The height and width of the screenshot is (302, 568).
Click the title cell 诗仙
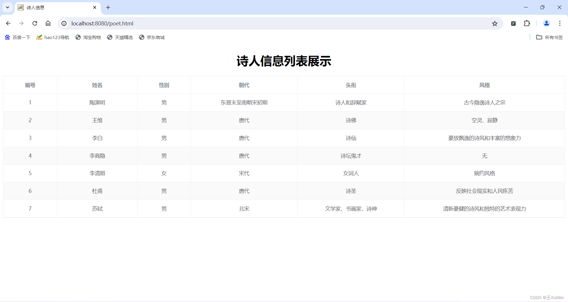click(x=351, y=138)
